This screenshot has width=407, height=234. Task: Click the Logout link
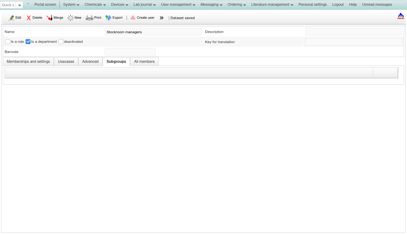tap(338, 5)
